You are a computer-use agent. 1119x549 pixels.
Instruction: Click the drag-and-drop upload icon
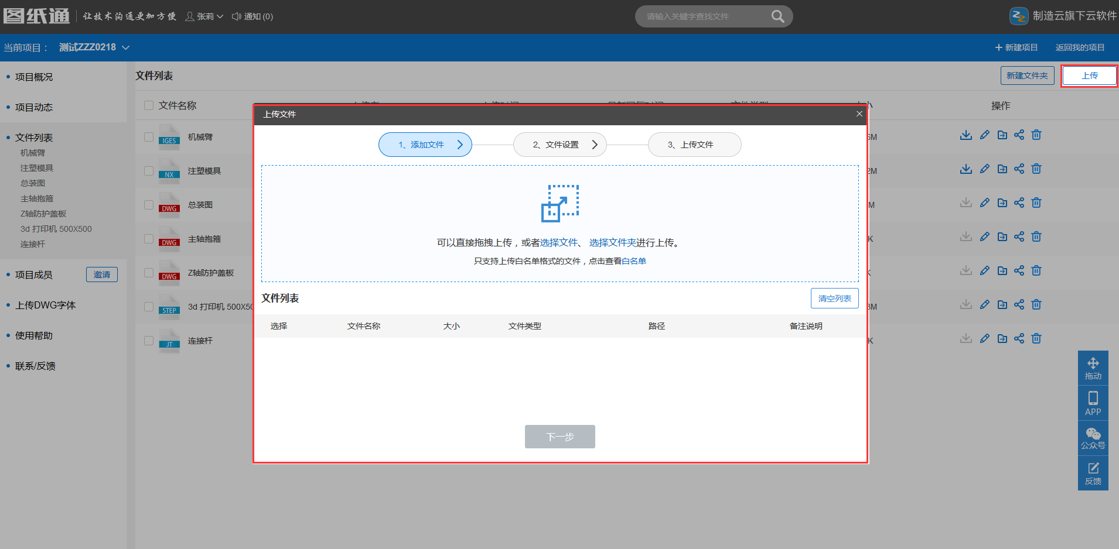click(560, 204)
